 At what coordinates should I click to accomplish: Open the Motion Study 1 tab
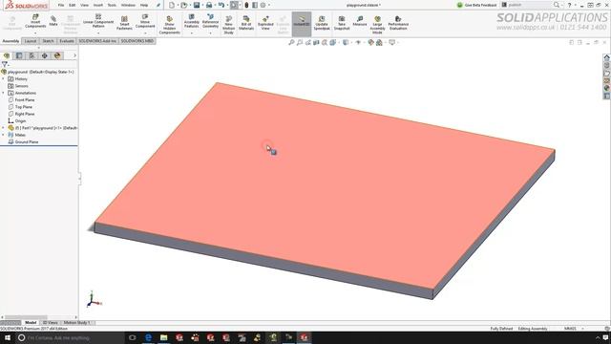click(x=76, y=323)
